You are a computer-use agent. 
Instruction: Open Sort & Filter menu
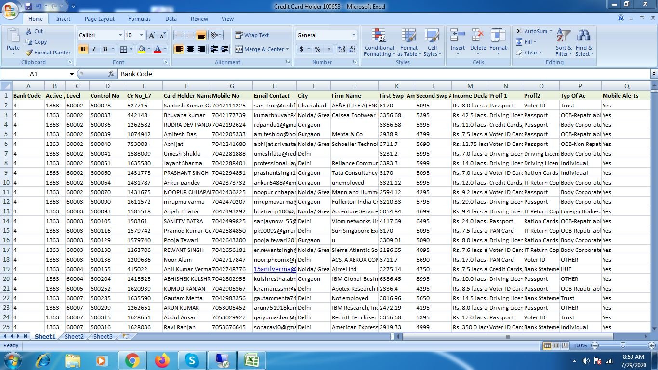tap(564, 42)
